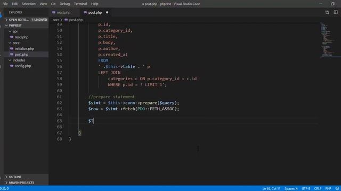
Task: Click PHP language mode selector
Action: 328,189
